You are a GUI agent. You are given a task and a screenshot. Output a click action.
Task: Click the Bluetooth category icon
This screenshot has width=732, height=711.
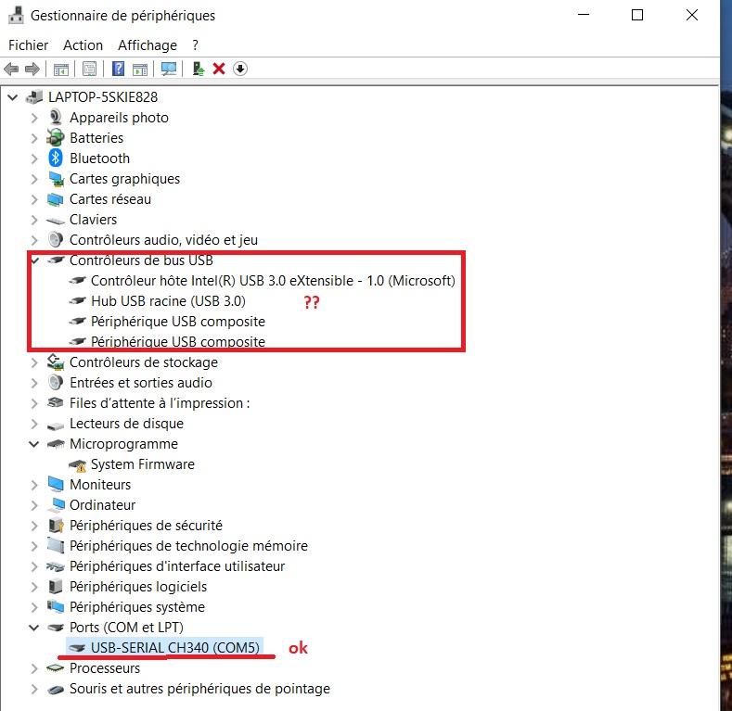click(56, 159)
